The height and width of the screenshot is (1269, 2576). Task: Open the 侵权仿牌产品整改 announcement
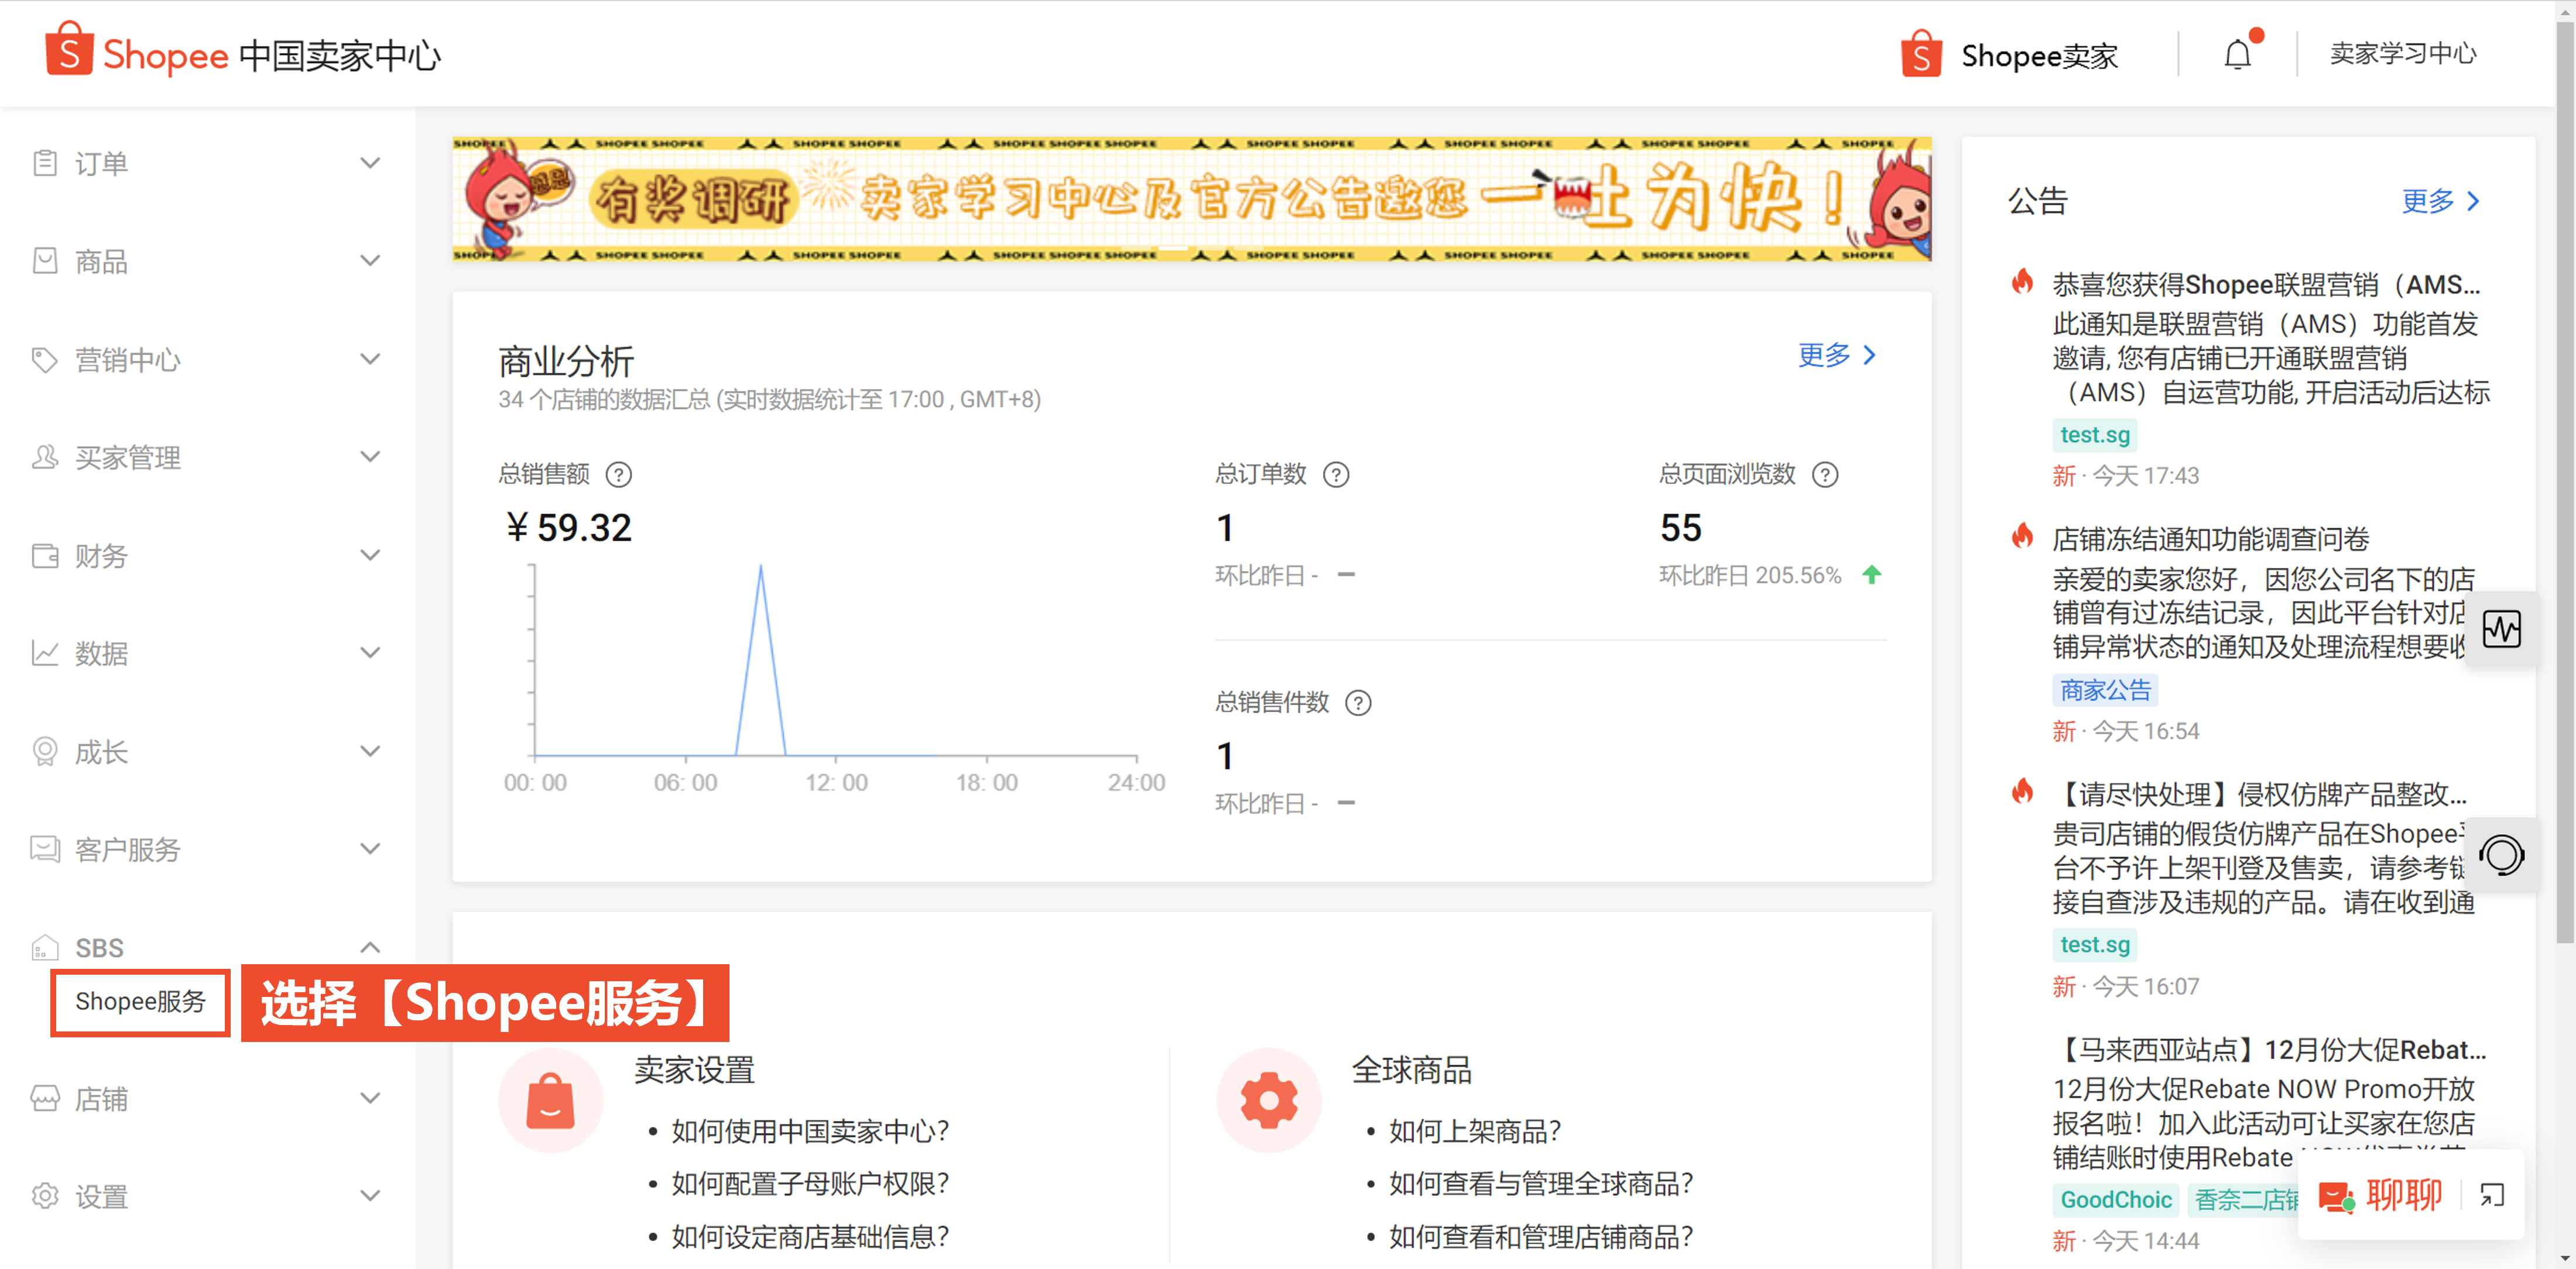(x=2260, y=795)
